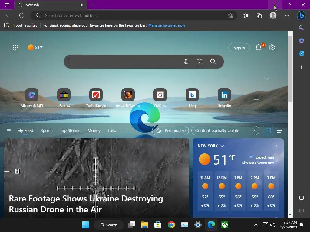Screen dimensions: 310x232
Task: Open sidebar settings gear
Action: coord(302,211)
